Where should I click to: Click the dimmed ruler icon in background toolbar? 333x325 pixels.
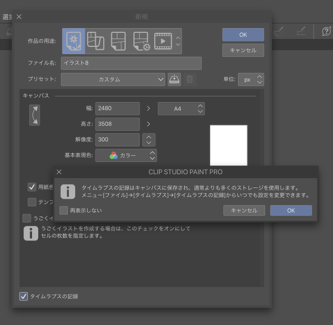(301, 31)
